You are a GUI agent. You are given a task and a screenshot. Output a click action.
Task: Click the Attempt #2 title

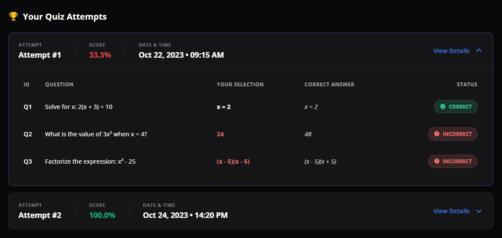pos(40,215)
